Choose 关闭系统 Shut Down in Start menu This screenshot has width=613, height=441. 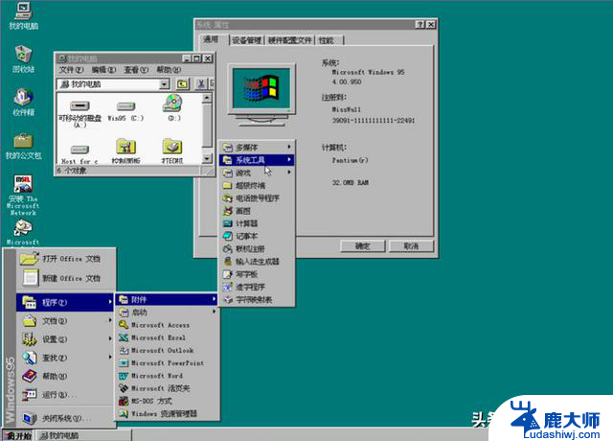tap(65, 418)
